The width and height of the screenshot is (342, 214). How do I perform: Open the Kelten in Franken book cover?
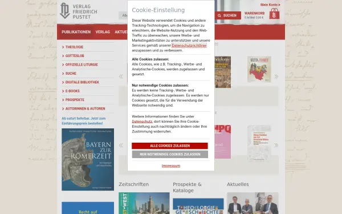(x=259, y=70)
